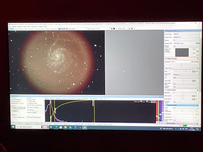This screenshot has height=152, width=203.
Task: Open the Debayer Preview dropdown
Action: [186, 46]
